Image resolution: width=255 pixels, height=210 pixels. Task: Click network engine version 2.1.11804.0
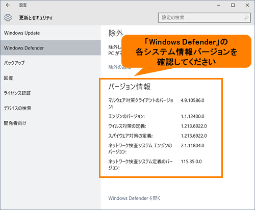click(192, 145)
